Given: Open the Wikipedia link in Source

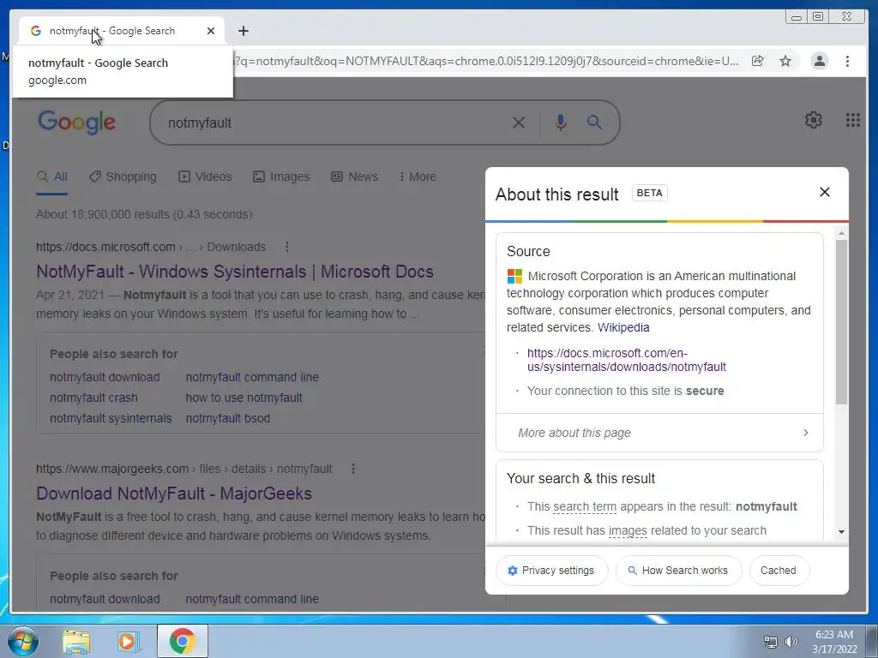Looking at the screenshot, I should click(x=623, y=327).
